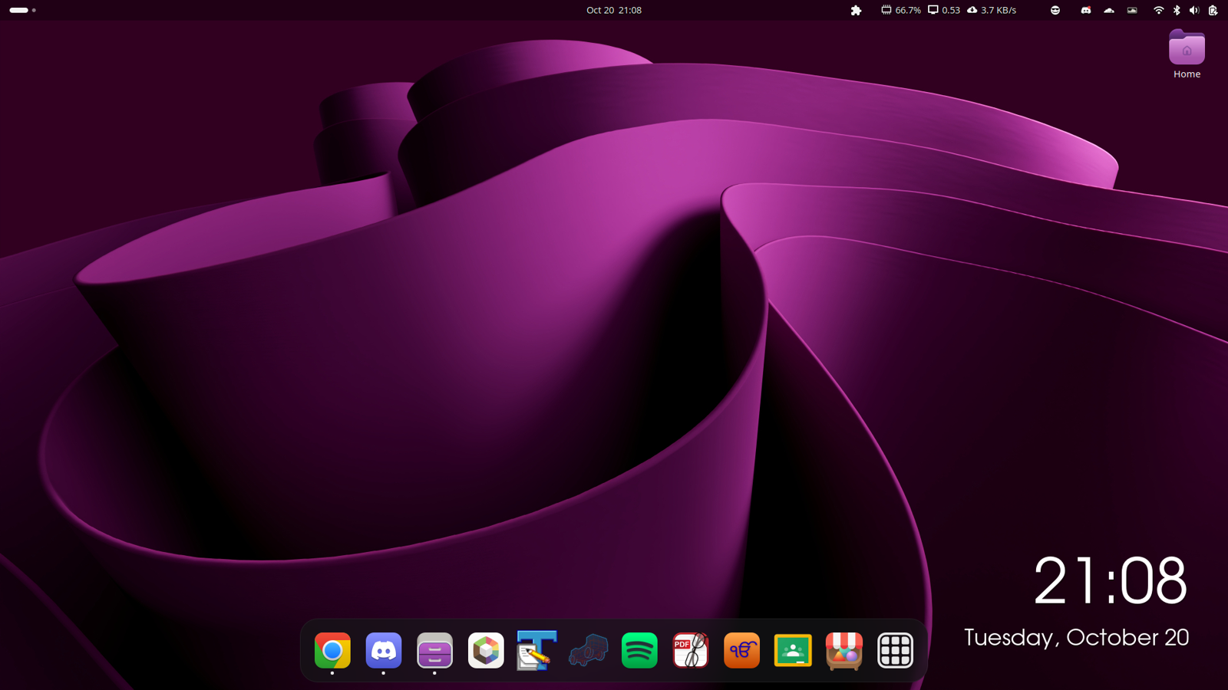Click the battery charging icon in top bar
Viewport: 1228px width, 690px height.
click(x=1213, y=10)
